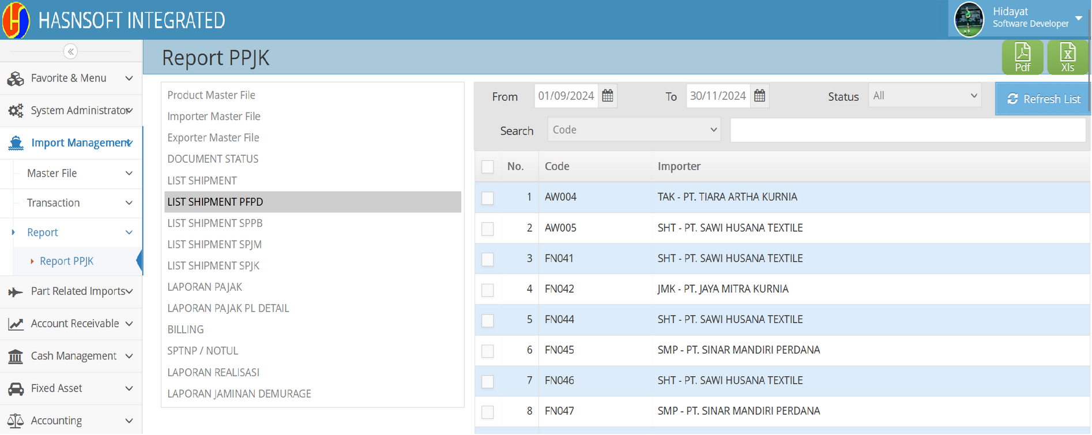
Task: Export the report using the Xls icon
Action: pyautogui.click(x=1067, y=57)
